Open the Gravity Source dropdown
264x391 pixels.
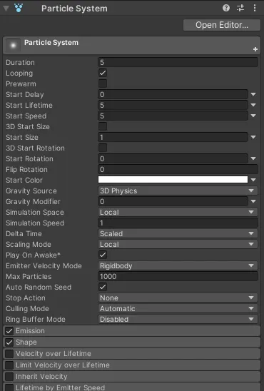tap(178, 191)
